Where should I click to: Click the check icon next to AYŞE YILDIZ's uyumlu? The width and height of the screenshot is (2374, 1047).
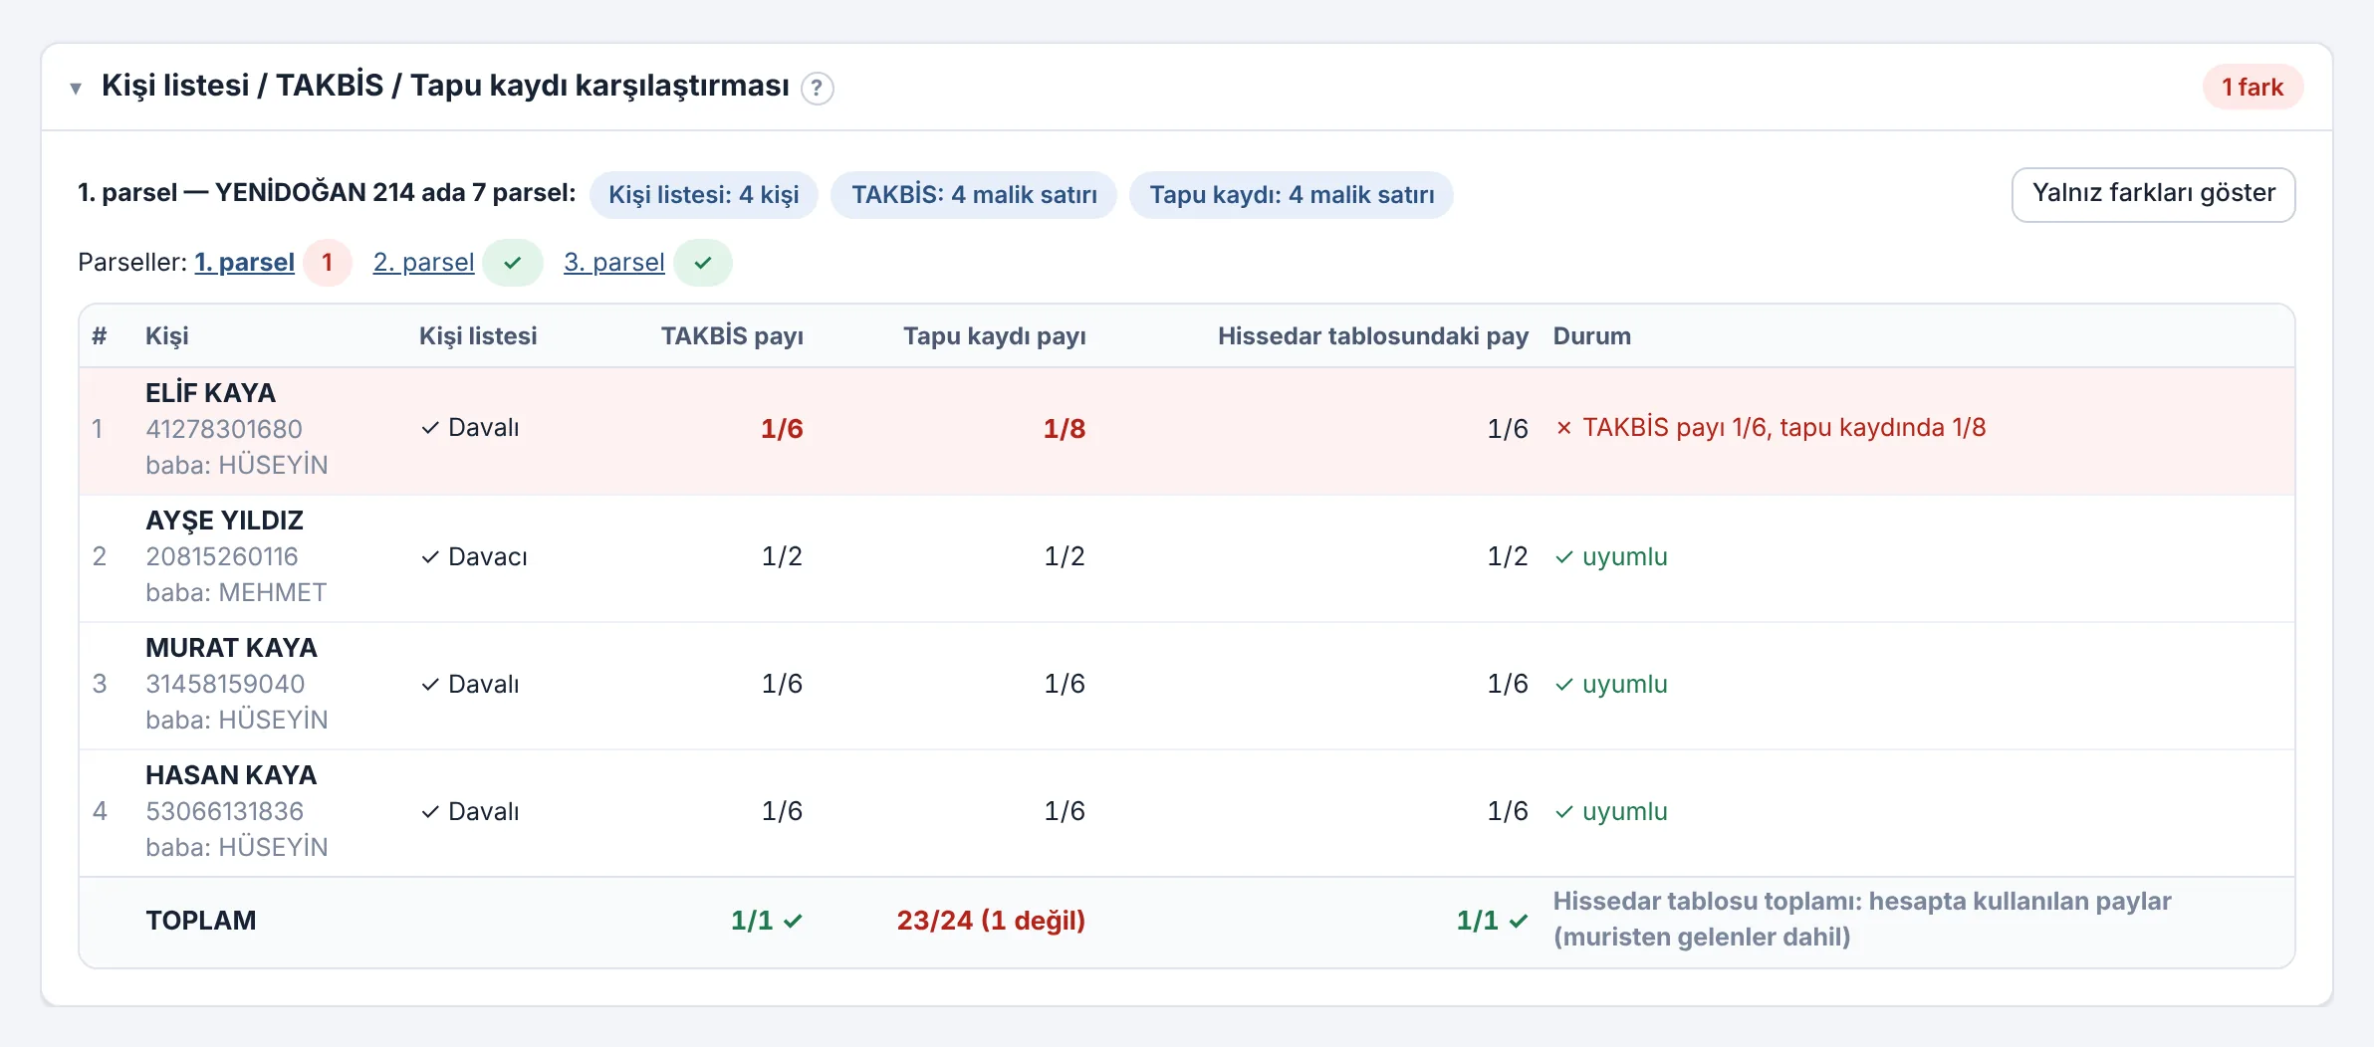[1564, 557]
